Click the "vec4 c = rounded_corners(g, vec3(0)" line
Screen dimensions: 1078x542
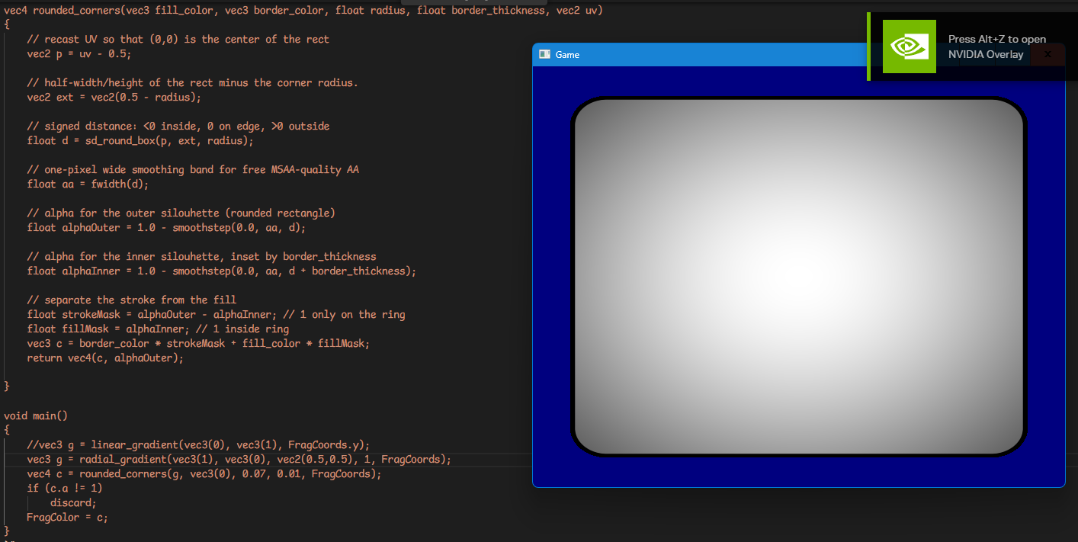204,473
